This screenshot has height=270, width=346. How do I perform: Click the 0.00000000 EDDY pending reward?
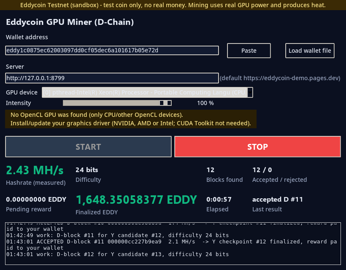click(36, 200)
